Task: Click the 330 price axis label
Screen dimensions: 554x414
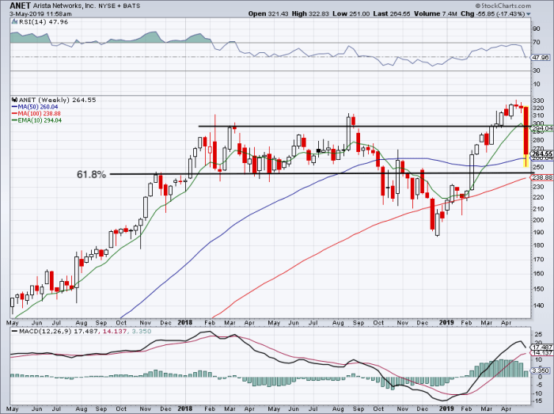Action: (x=539, y=101)
